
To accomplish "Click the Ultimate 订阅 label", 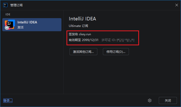I will tap(78, 26).
